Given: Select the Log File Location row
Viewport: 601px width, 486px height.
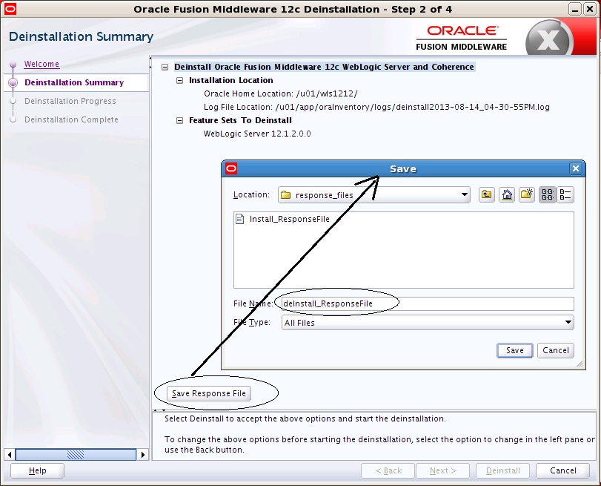Looking at the screenshot, I should (x=376, y=107).
